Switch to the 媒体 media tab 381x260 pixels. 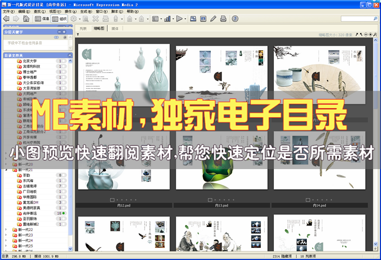coord(115,28)
